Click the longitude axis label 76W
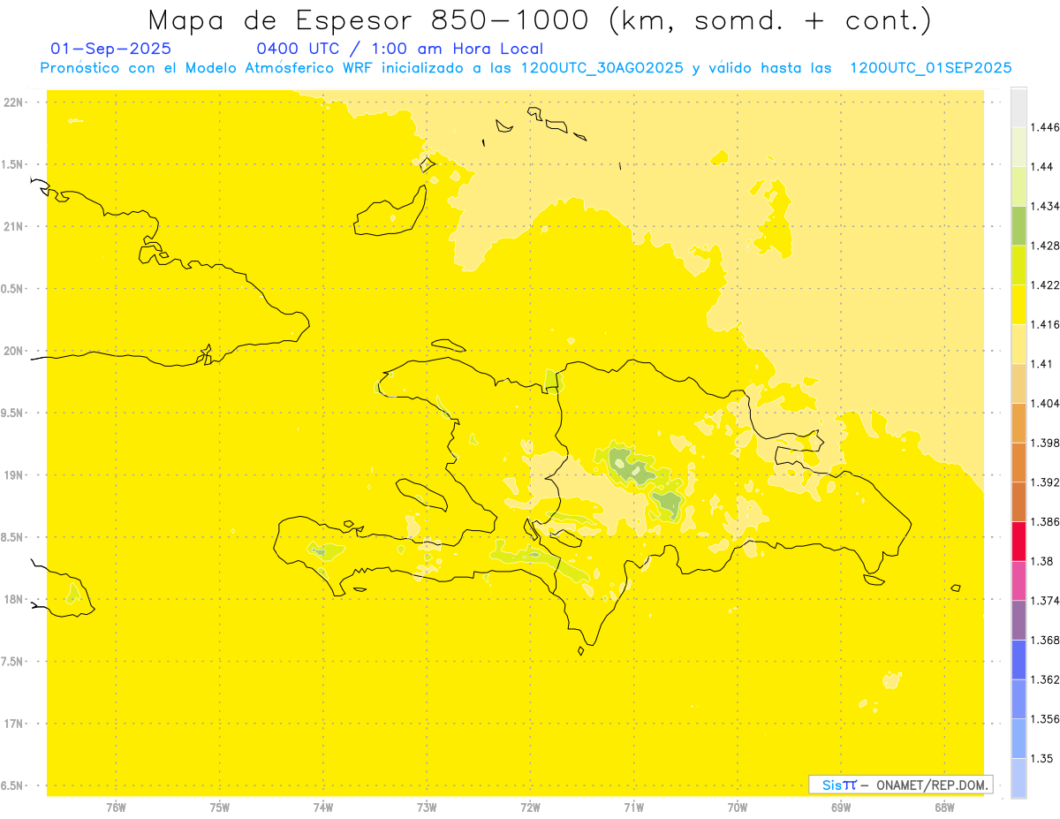This screenshot has width=1060, height=819. click(x=116, y=808)
